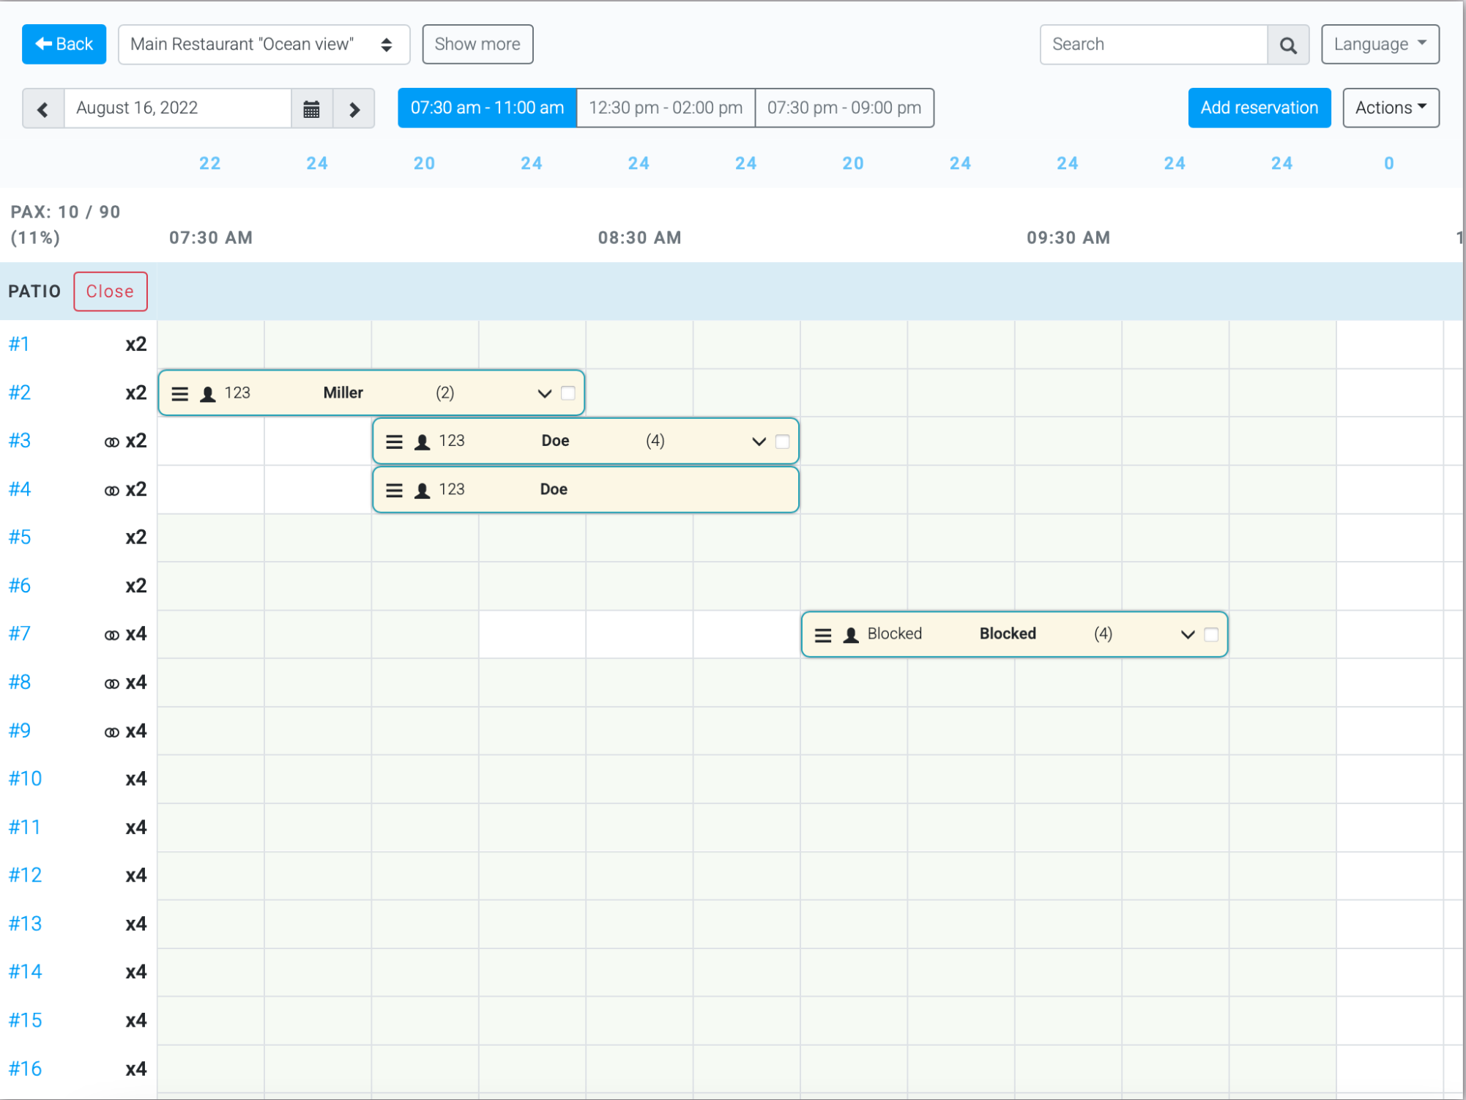Open hamburger menu on Blocked reservation
The height and width of the screenshot is (1100, 1466).
pos(823,635)
